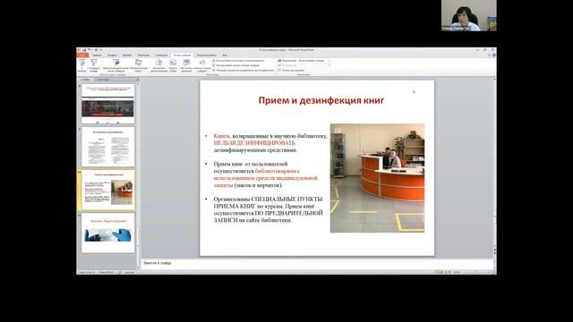
Task: Start slide show from beginning
Action: pyautogui.click(x=81, y=65)
